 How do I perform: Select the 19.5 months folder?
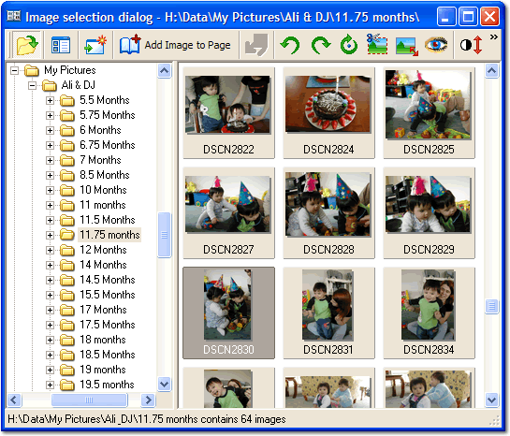(x=107, y=385)
